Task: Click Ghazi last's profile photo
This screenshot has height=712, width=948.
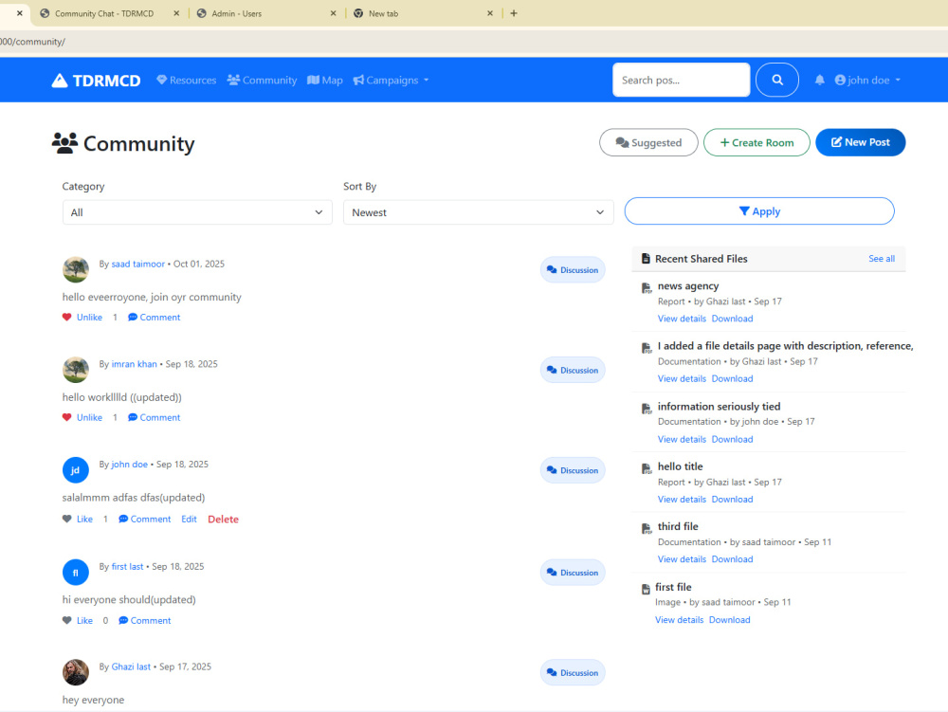Action: point(76,672)
